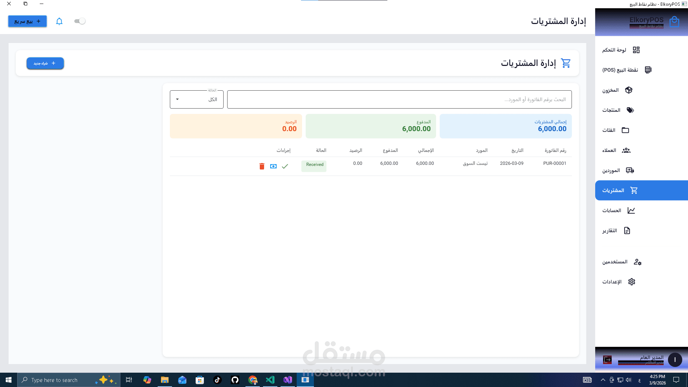Screen dimensions: 688x387
Task: Click the invoice or supplier search field
Action: (399, 99)
